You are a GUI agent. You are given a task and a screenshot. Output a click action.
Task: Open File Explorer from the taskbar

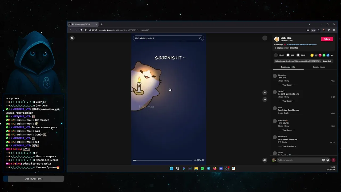tap(196, 169)
